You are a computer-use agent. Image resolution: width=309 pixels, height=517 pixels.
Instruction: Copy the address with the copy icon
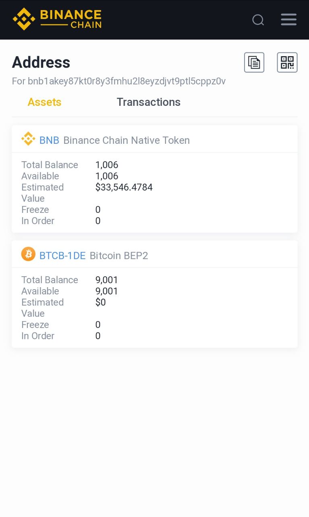click(x=254, y=63)
